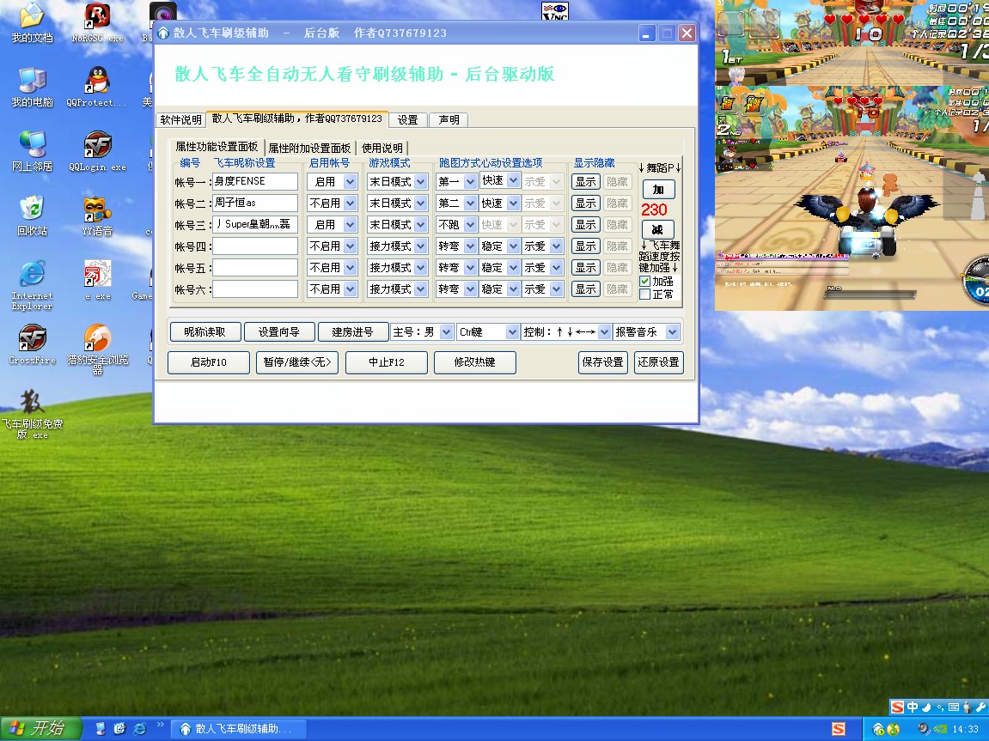Launch Internet Explorer from the desktop
The width and height of the screenshot is (989, 741).
[x=32, y=285]
